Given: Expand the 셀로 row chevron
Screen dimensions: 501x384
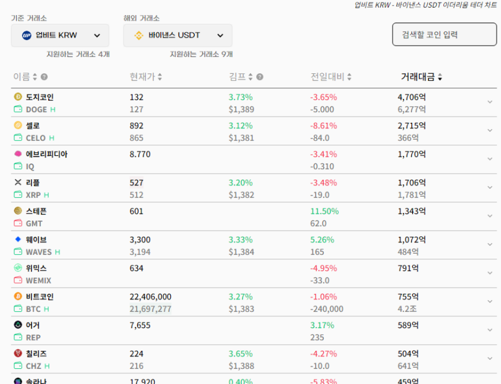Looking at the screenshot, I should tap(490, 130).
